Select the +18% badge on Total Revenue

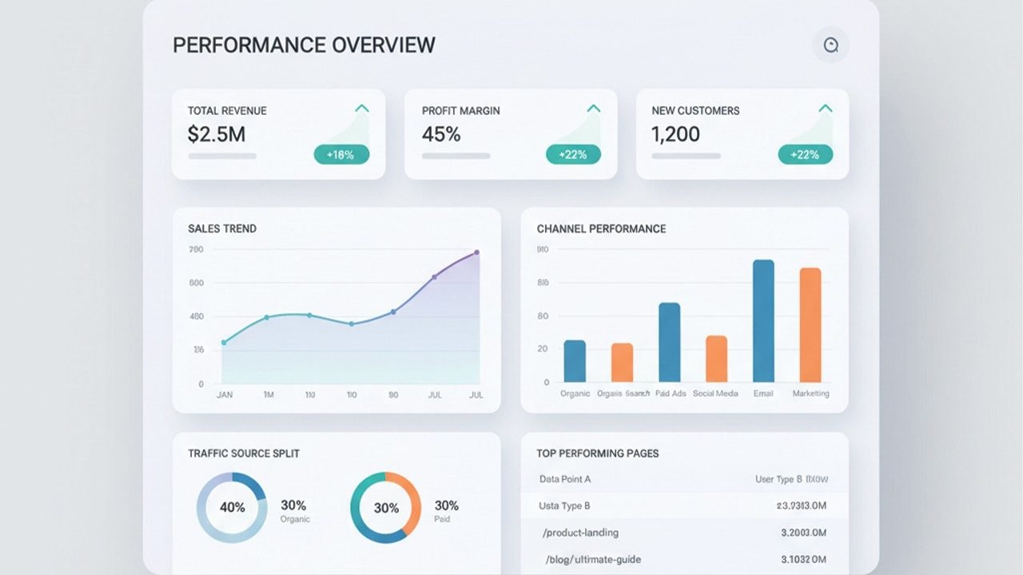(343, 156)
